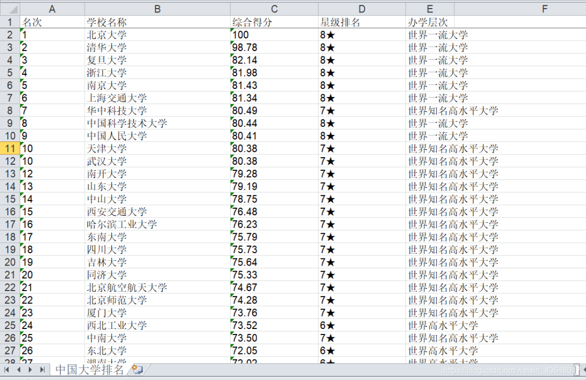Select the 山东大学 cell

coord(157,186)
